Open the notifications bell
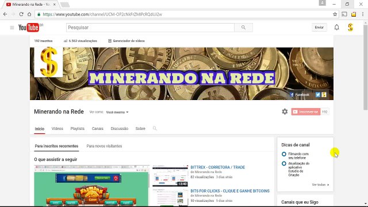Screen dimensions: 368x207 pos(337,28)
